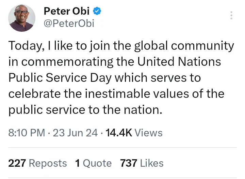This screenshot has height=179, width=245.
Task: Click "Public Service Day" in the tweet
Action: click(x=60, y=78)
